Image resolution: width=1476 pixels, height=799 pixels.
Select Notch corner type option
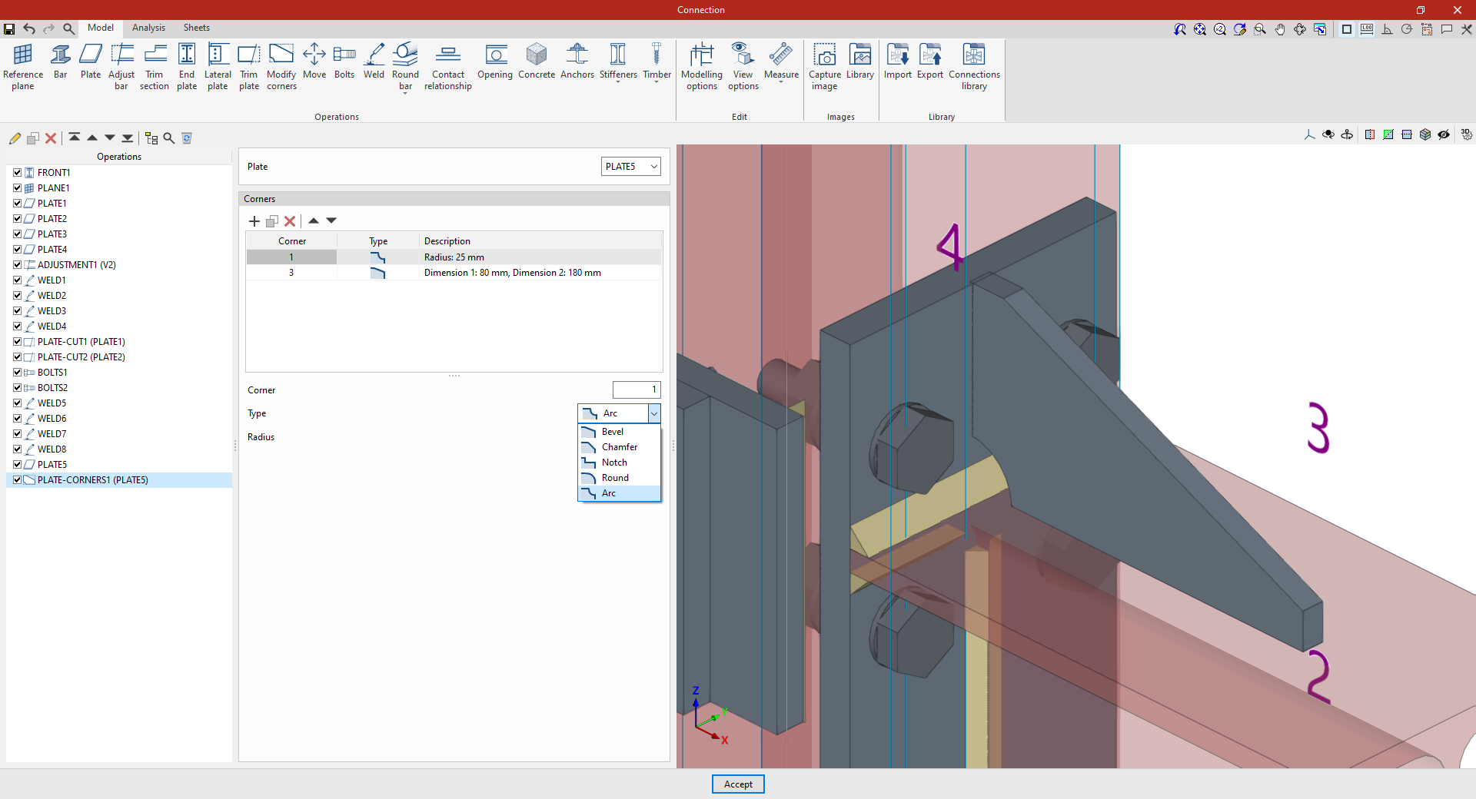[x=614, y=462]
